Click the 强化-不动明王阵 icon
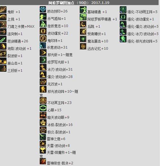 (x=123, y=10)
